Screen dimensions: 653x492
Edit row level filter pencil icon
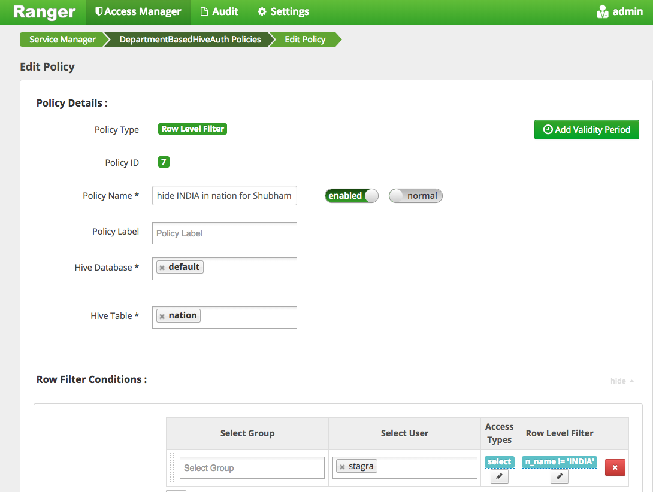coord(560,476)
